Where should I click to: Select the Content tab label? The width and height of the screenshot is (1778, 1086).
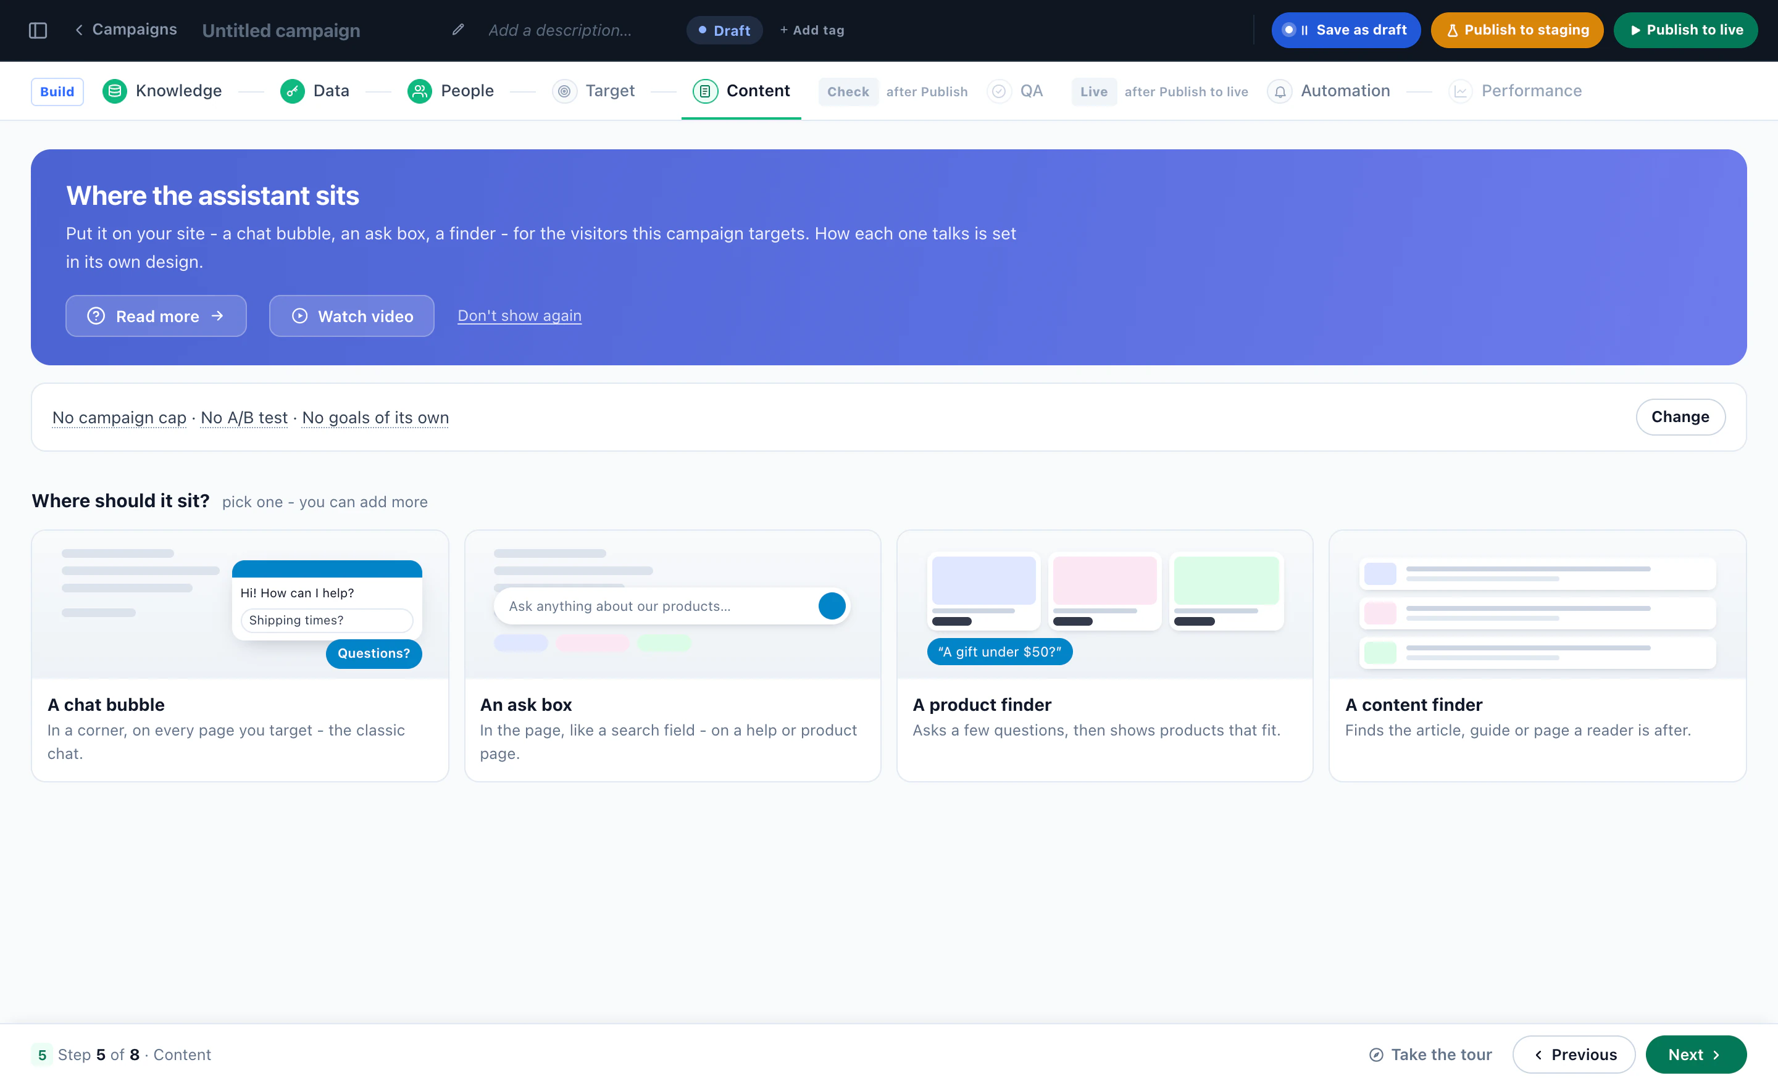(758, 91)
